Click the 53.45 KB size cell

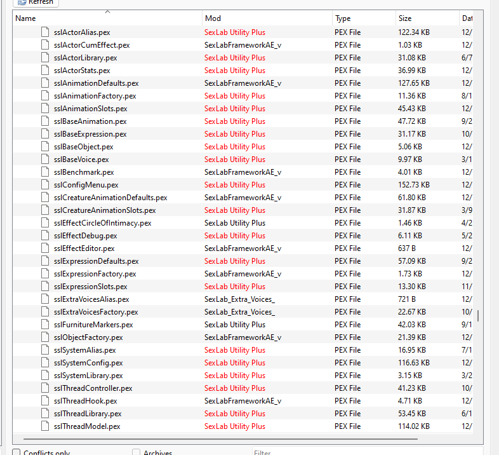pyautogui.click(x=412, y=414)
